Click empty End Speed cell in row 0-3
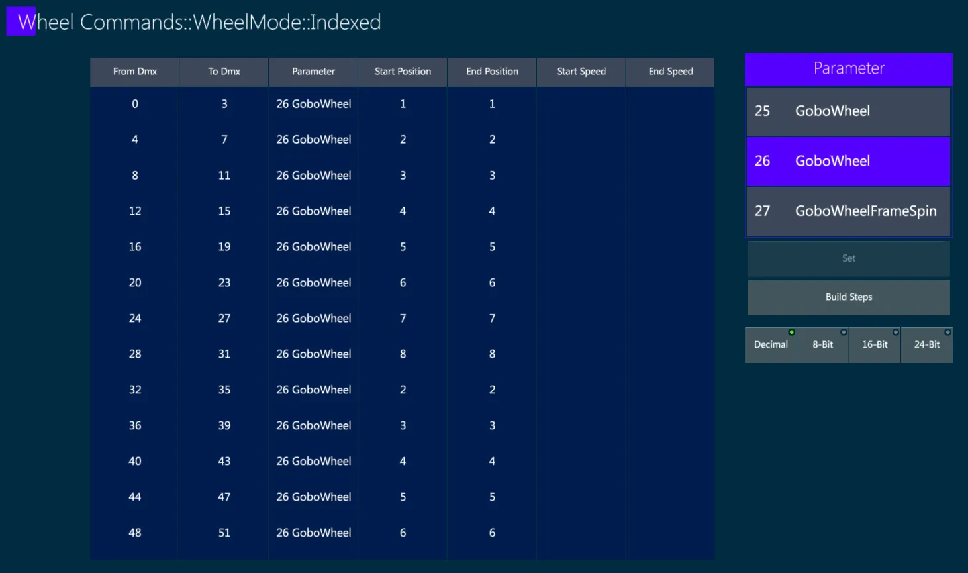Viewport: 968px width, 573px height. pyautogui.click(x=671, y=104)
